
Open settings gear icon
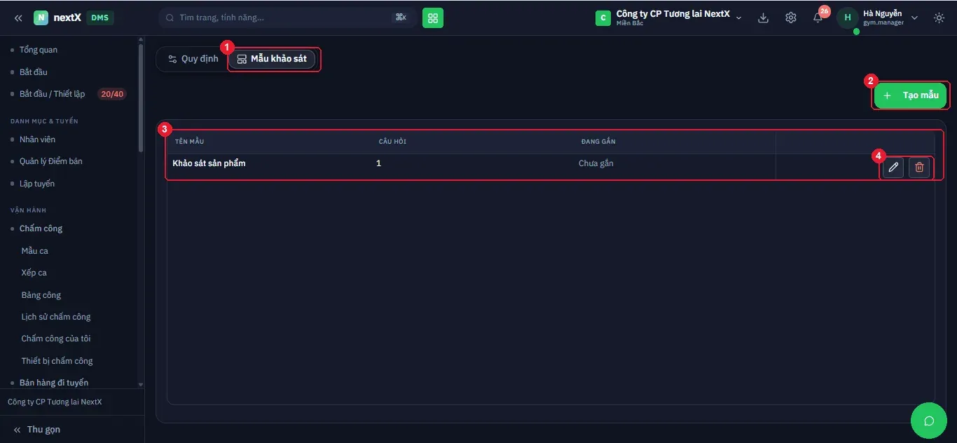click(791, 18)
